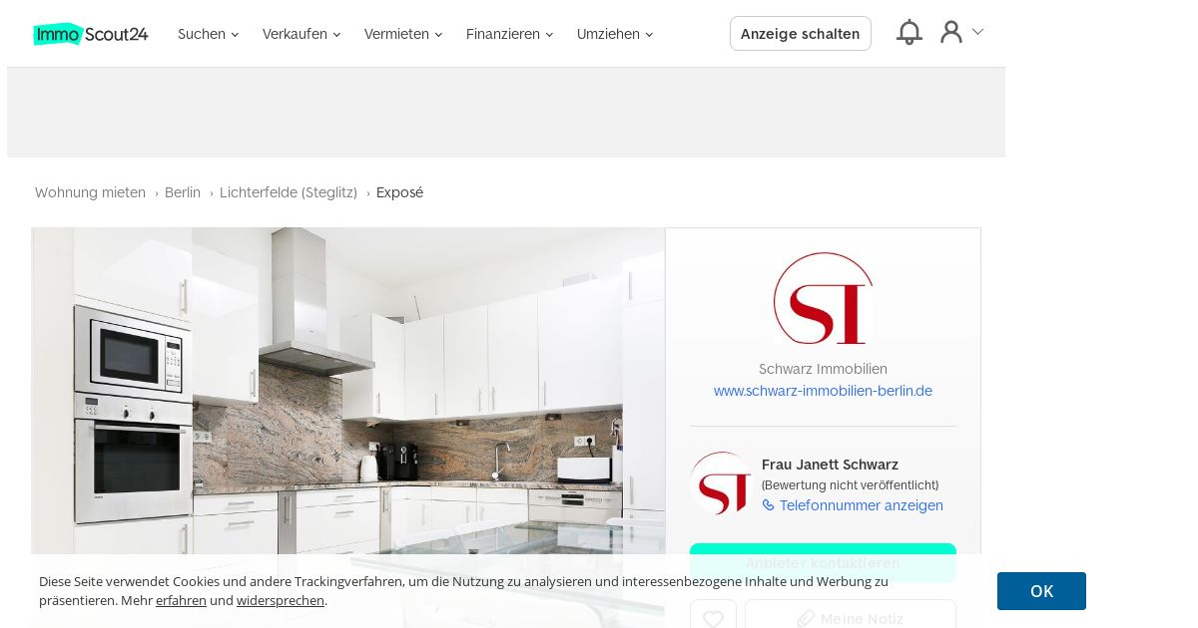This screenshot has width=1198, height=628.
Task: Save listing with heart icon
Action: (713, 618)
